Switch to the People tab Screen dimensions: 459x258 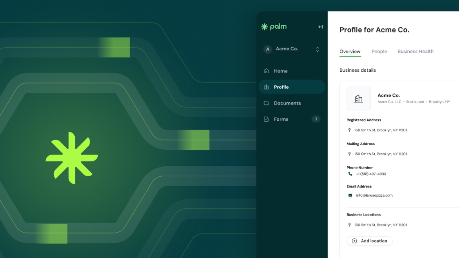[379, 52]
